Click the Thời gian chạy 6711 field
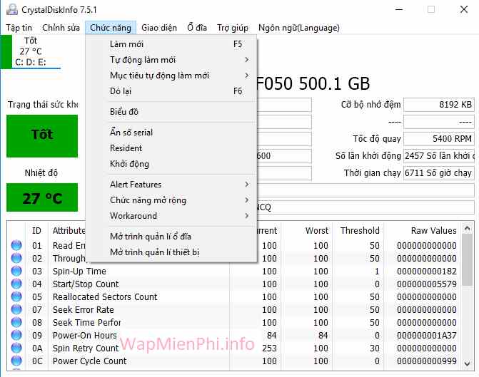The height and width of the screenshot is (377, 479). [439, 173]
